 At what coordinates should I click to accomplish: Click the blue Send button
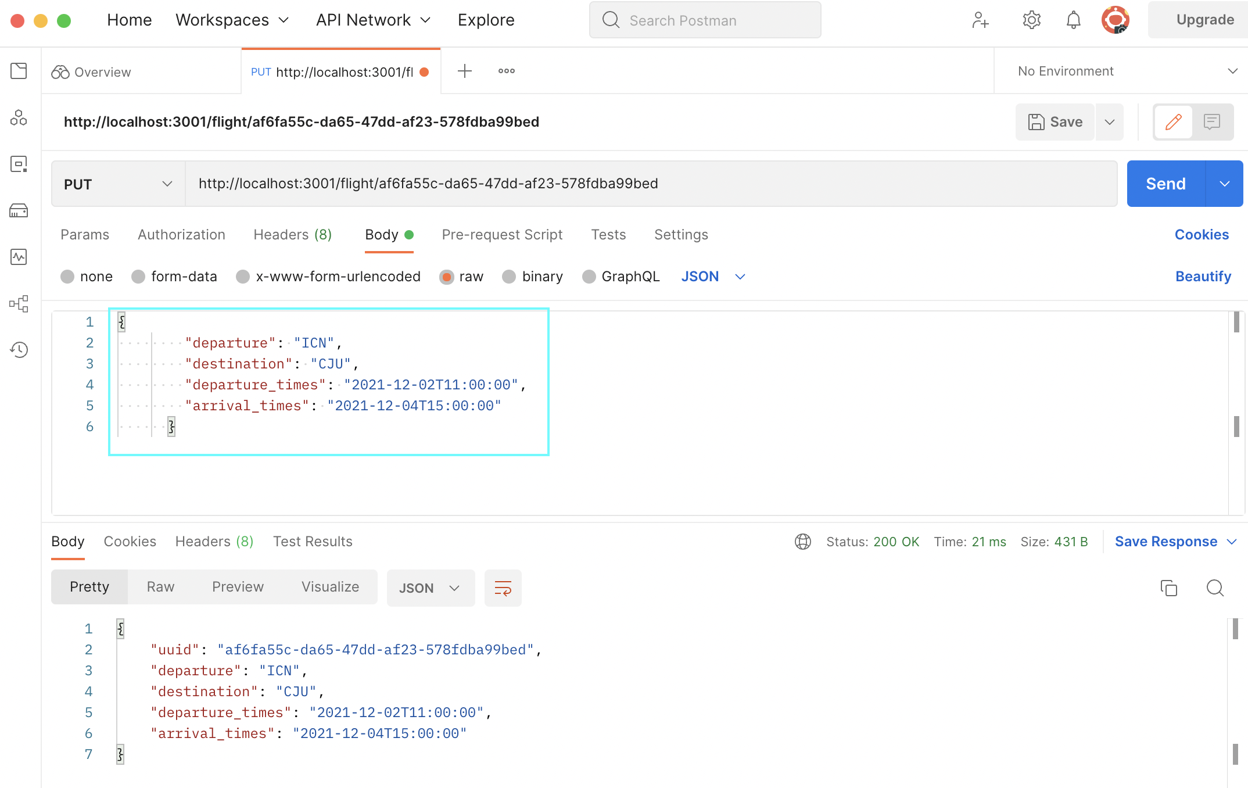1165,184
